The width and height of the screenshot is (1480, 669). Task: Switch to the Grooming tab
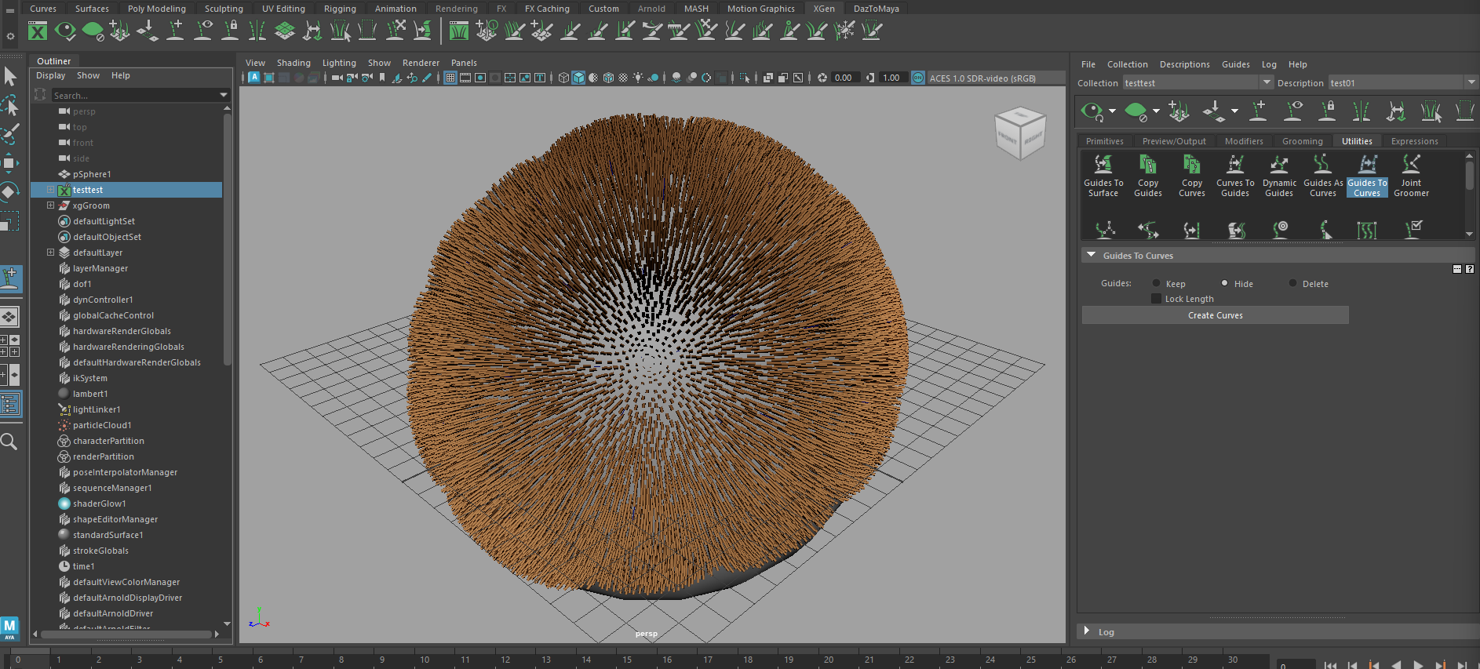pyautogui.click(x=1302, y=141)
